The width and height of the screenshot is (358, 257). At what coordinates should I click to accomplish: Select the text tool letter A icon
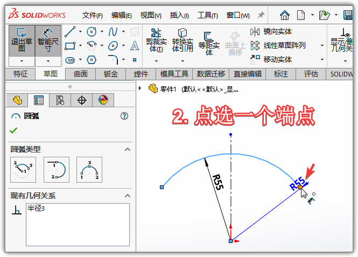click(135, 45)
